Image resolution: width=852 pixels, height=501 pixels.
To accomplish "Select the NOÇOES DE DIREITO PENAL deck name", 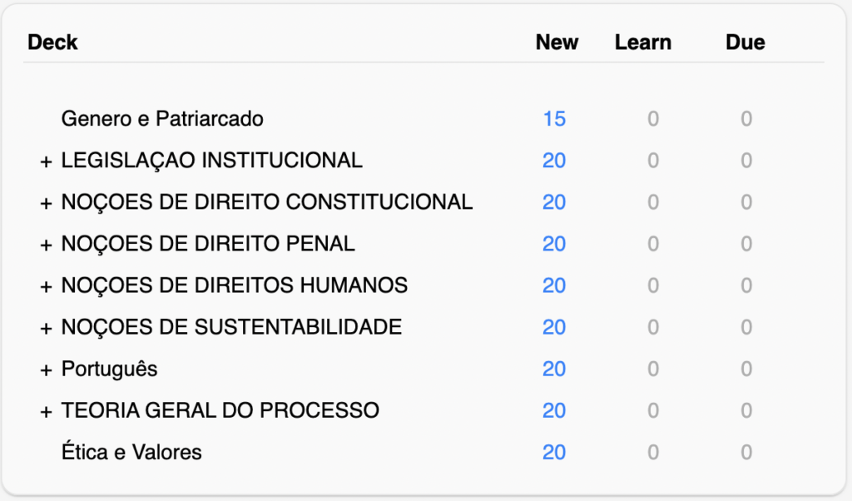I will [x=208, y=244].
